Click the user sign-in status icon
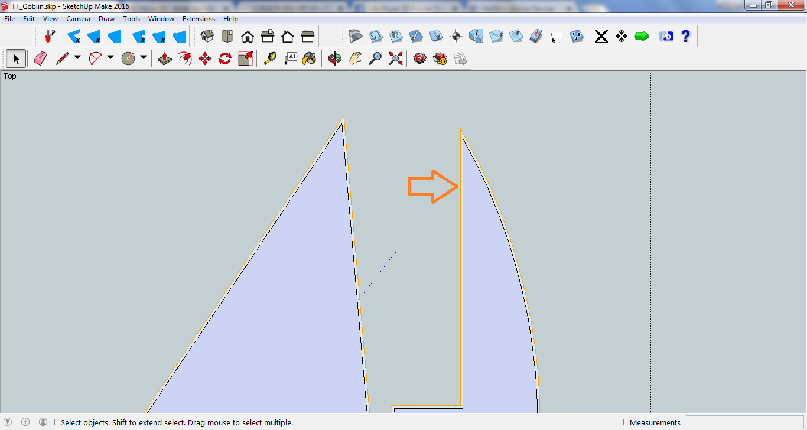Screen dimensions: 807x430 (x=43, y=422)
